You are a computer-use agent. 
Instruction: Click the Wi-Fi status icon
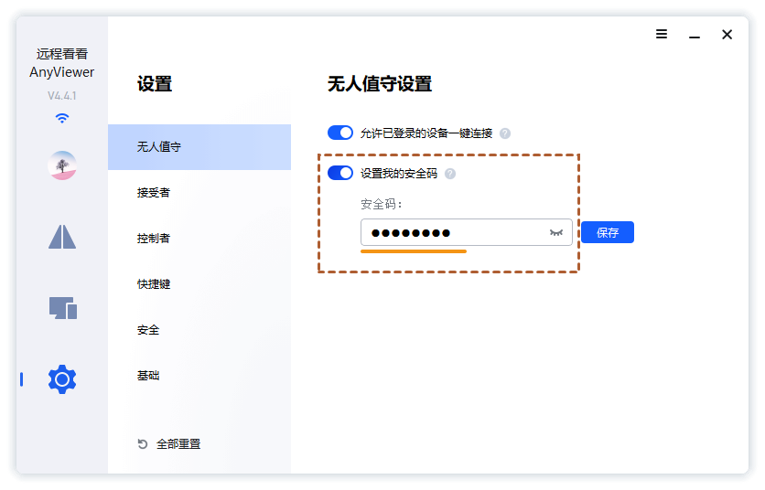[x=62, y=118]
